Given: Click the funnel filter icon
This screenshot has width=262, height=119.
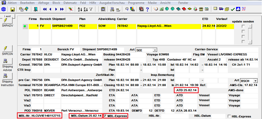Looking at the screenshot, I should [91, 9].
